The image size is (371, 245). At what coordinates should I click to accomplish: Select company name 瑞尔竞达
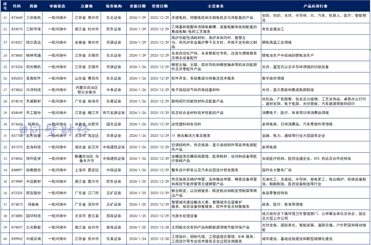tap(33, 42)
